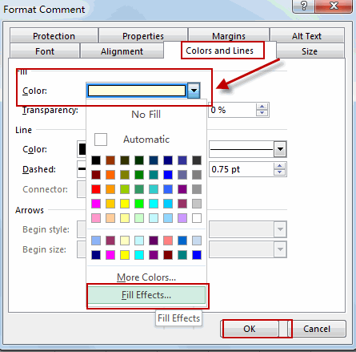
Task: Open the Fill Color dropdown arrow
Action: [194, 91]
